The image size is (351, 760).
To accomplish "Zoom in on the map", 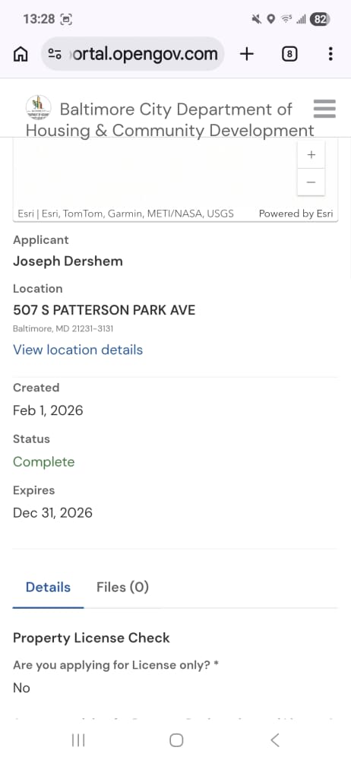I will pos(311,155).
